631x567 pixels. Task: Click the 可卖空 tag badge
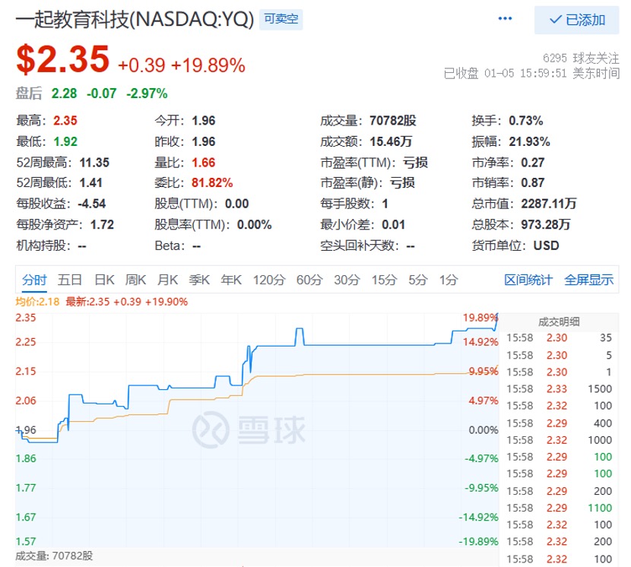click(x=281, y=19)
